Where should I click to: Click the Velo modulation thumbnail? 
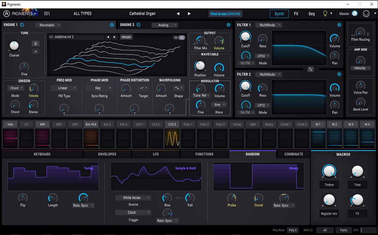(10, 138)
